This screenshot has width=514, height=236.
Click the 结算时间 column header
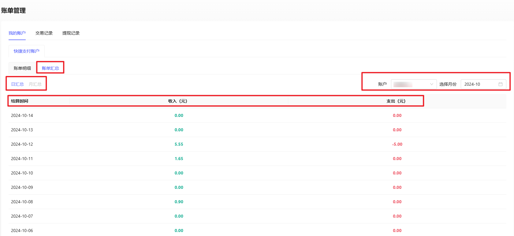click(x=20, y=101)
